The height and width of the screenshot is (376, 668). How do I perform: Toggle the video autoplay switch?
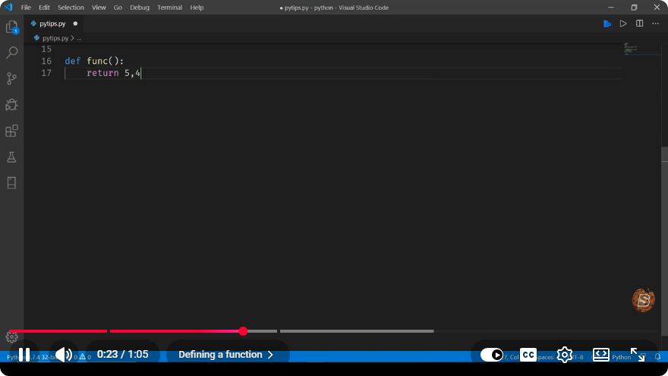pos(492,355)
